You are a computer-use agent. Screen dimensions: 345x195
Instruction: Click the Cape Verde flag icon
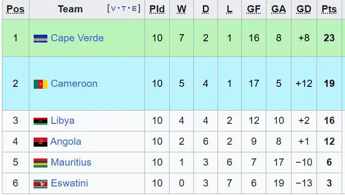[x=40, y=38]
